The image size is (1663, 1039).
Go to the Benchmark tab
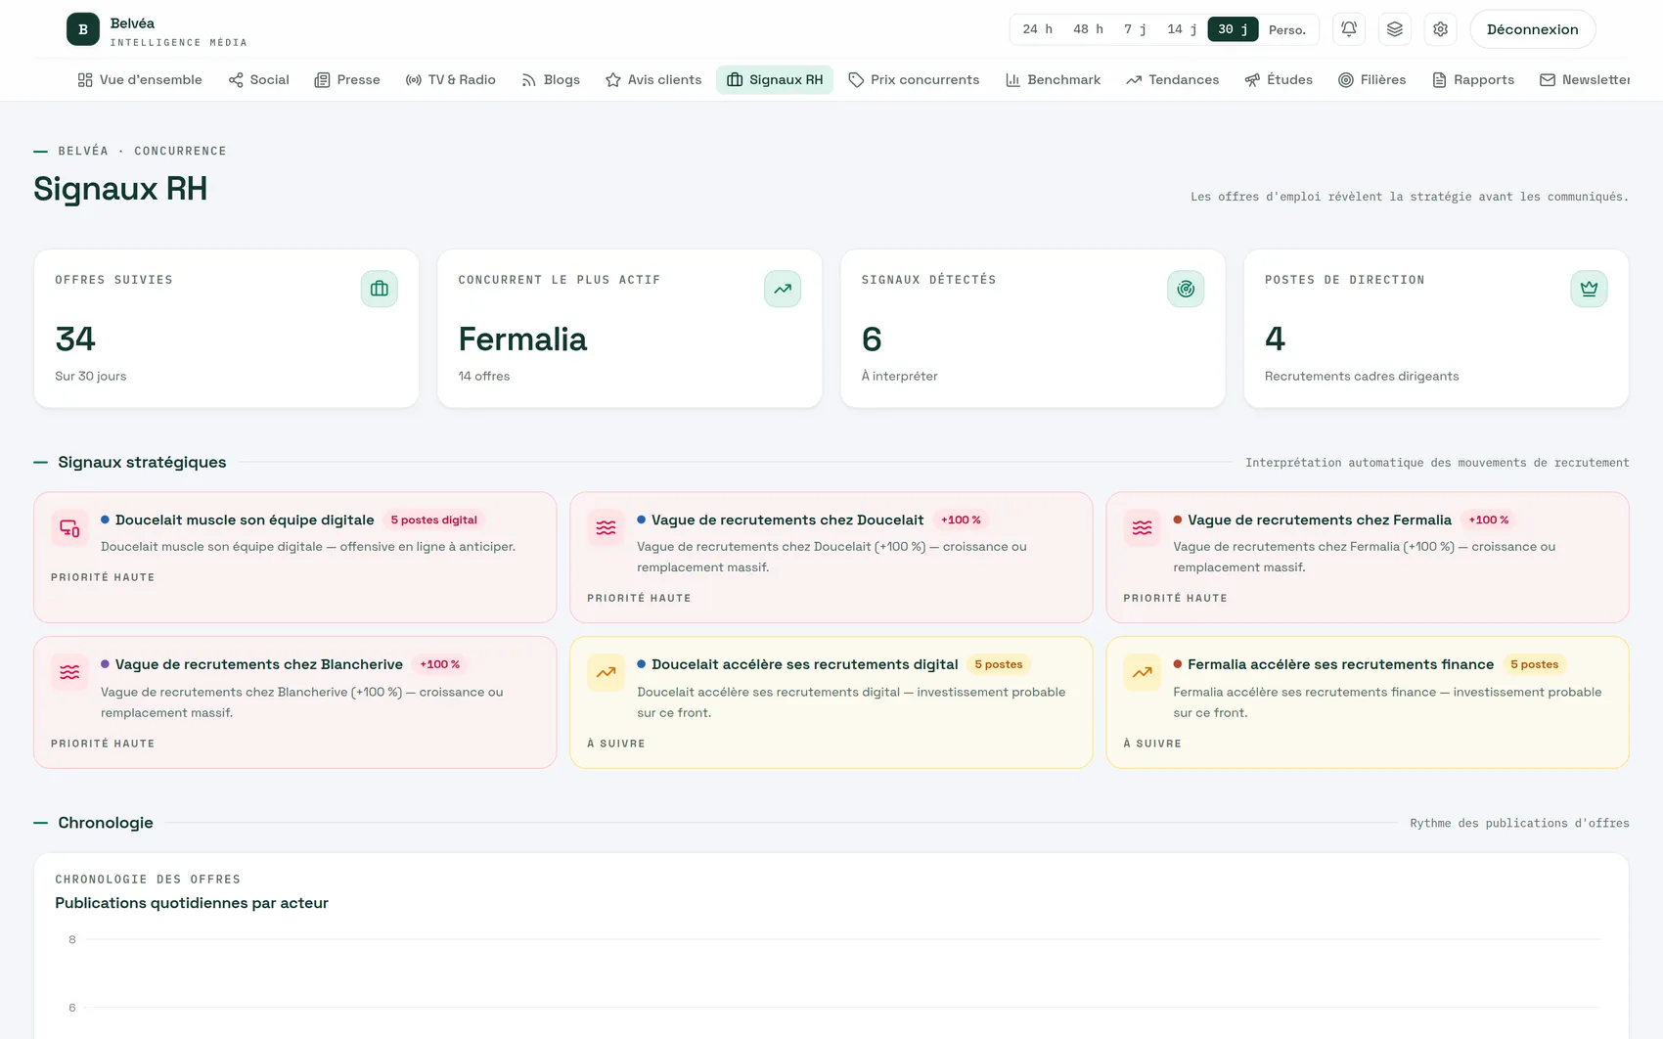(1054, 80)
